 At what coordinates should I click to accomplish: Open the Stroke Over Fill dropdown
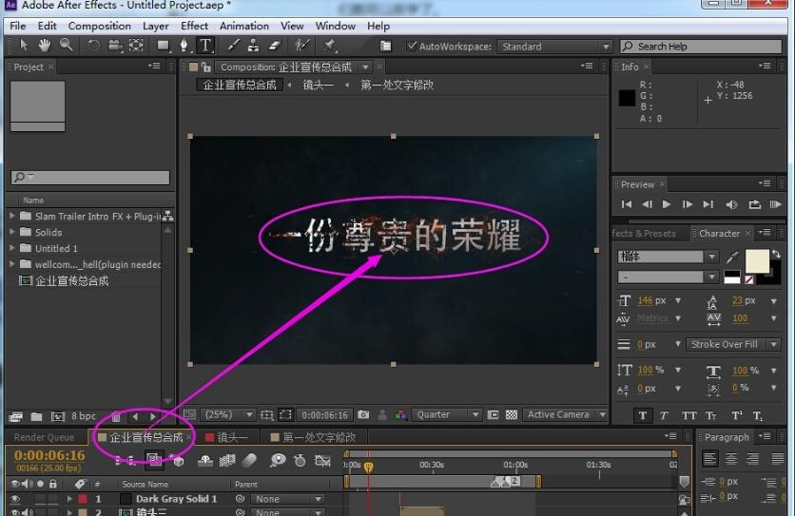732,344
